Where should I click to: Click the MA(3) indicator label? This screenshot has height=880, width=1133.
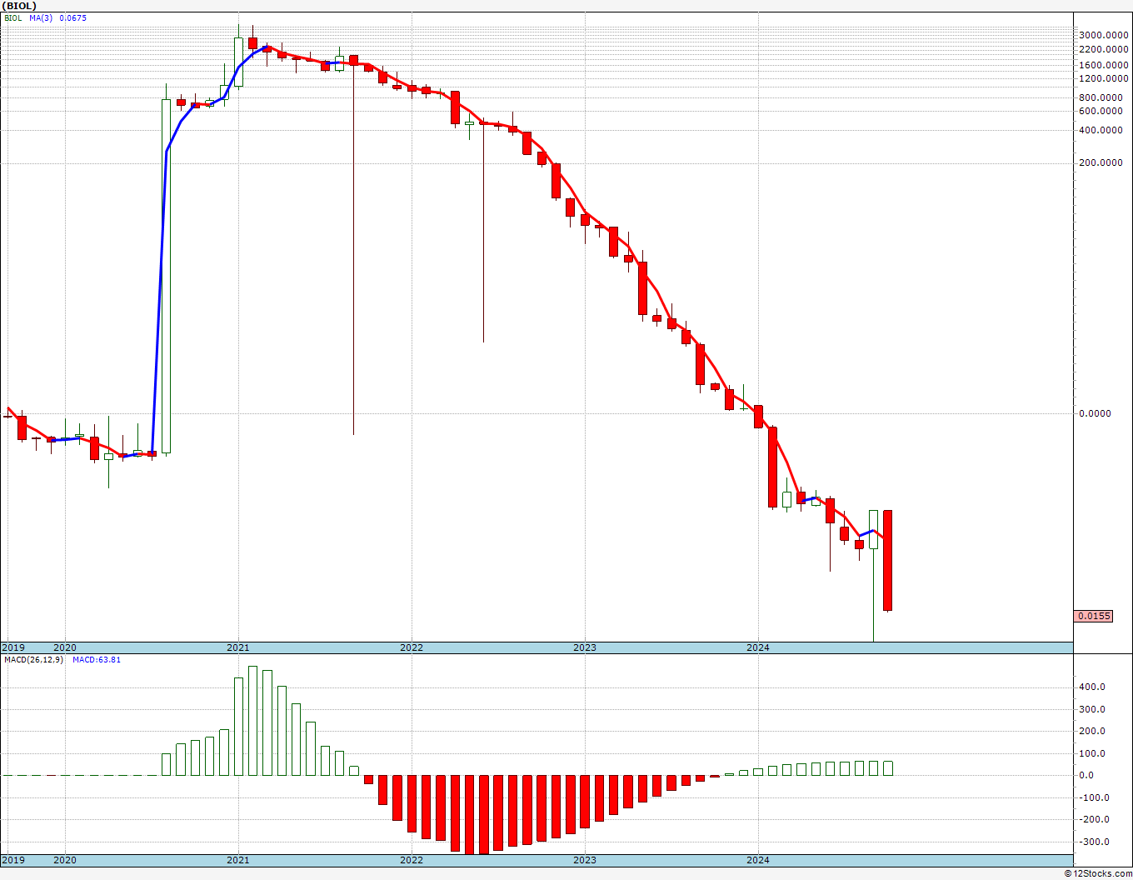tap(41, 18)
